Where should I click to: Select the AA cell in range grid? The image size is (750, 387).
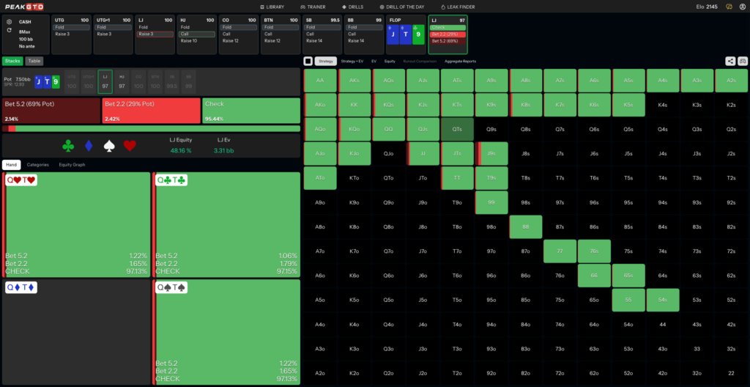pyautogui.click(x=320, y=81)
